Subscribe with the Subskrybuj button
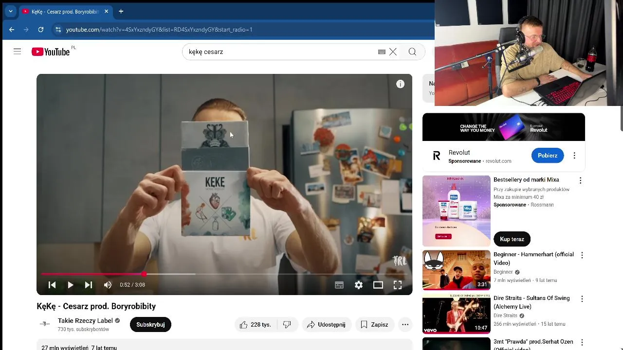The width and height of the screenshot is (623, 350). click(x=150, y=325)
